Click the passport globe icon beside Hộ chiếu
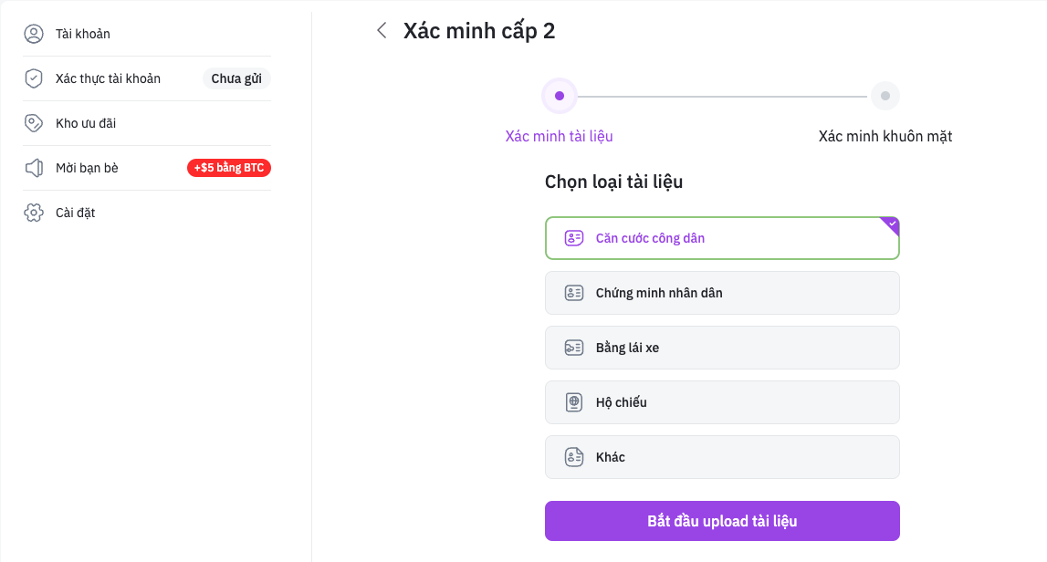 (573, 402)
